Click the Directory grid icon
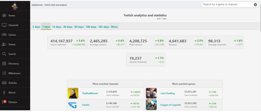This screenshot has height=112, width=261. tap(4, 63)
